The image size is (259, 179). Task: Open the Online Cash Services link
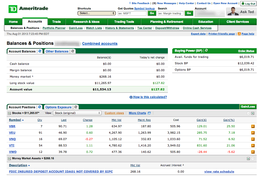[x=197, y=28]
